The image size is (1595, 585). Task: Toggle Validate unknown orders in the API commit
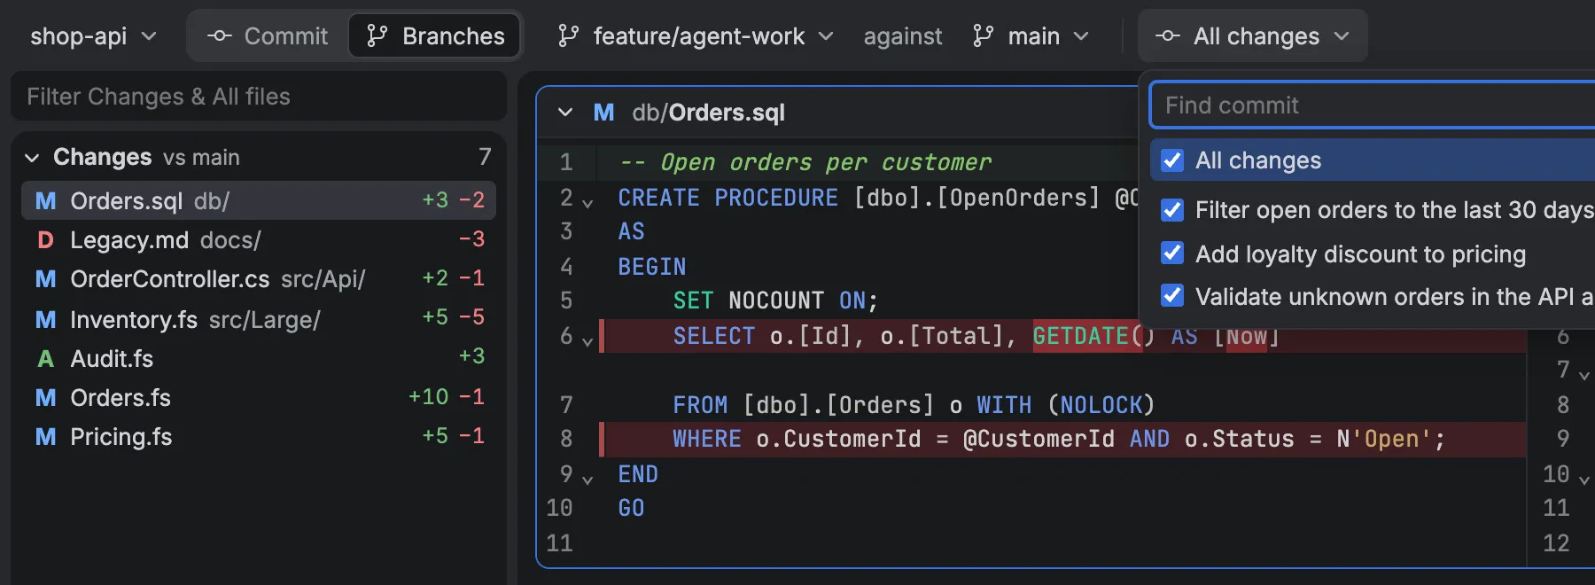click(1171, 296)
